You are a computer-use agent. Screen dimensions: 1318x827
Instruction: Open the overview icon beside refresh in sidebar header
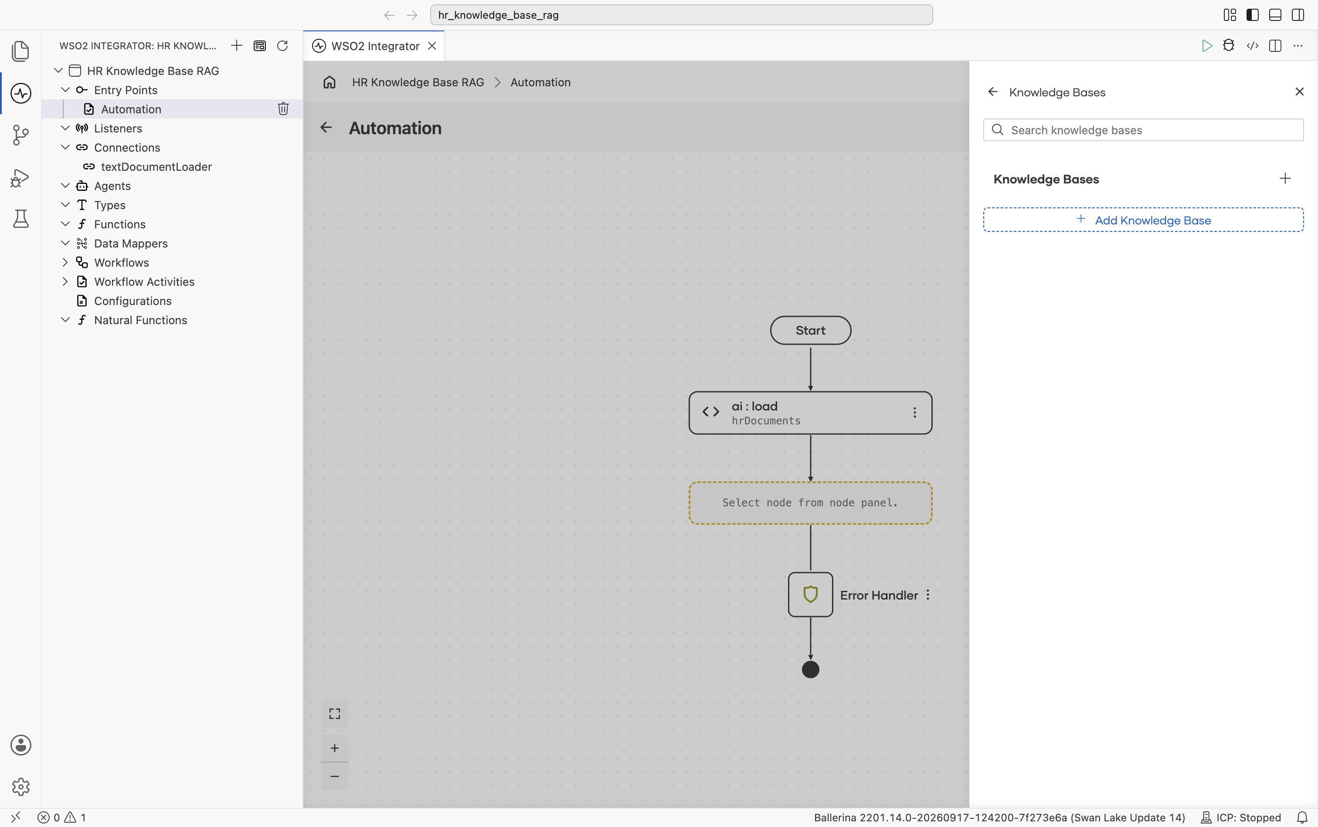pos(259,45)
